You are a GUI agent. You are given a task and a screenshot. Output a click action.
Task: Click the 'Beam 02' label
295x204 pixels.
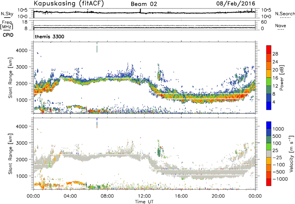144,4
